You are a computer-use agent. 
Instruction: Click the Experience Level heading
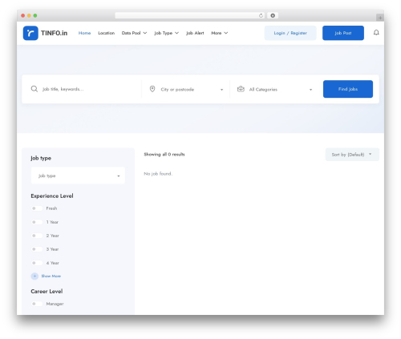pos(52,196)
